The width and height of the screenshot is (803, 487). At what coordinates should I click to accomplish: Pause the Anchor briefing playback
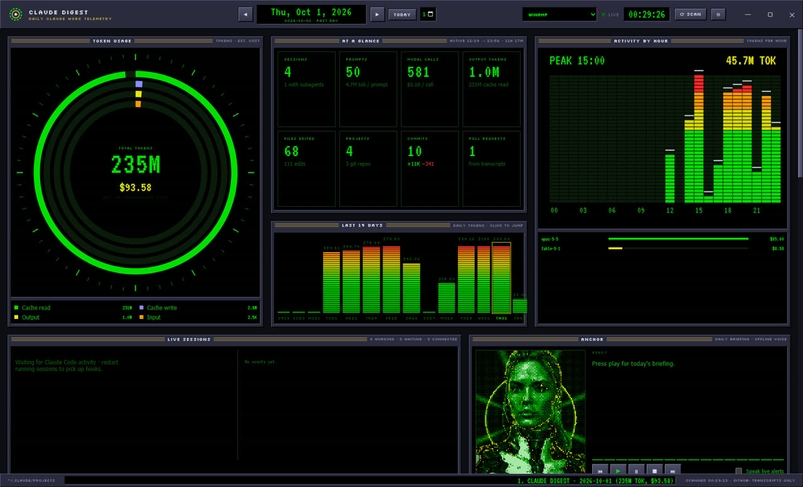[x=636, y=470]
